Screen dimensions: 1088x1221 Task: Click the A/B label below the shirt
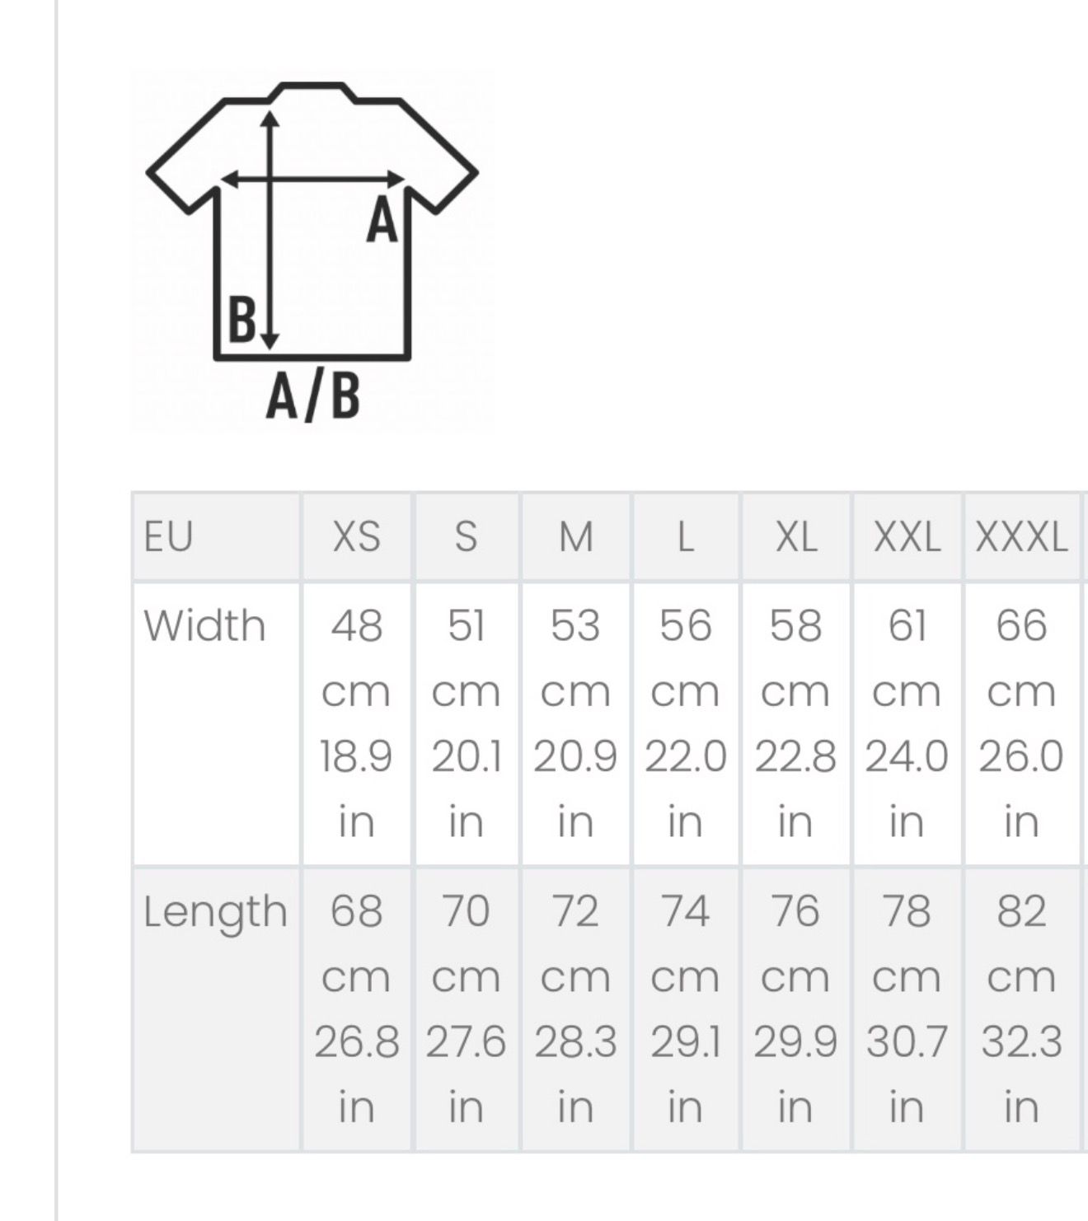point(313,395)
